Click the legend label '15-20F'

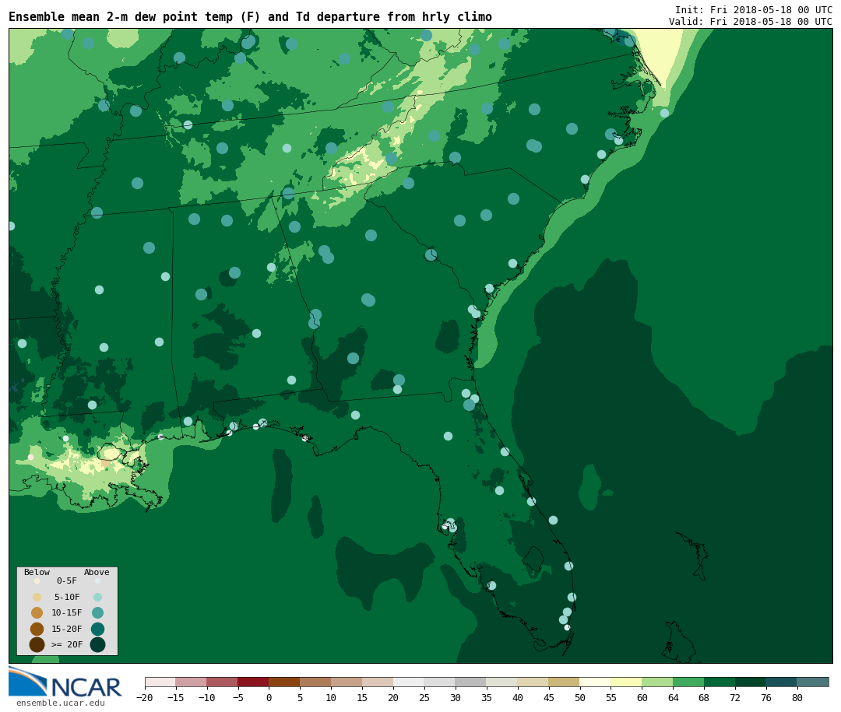[x=67, y=629]
